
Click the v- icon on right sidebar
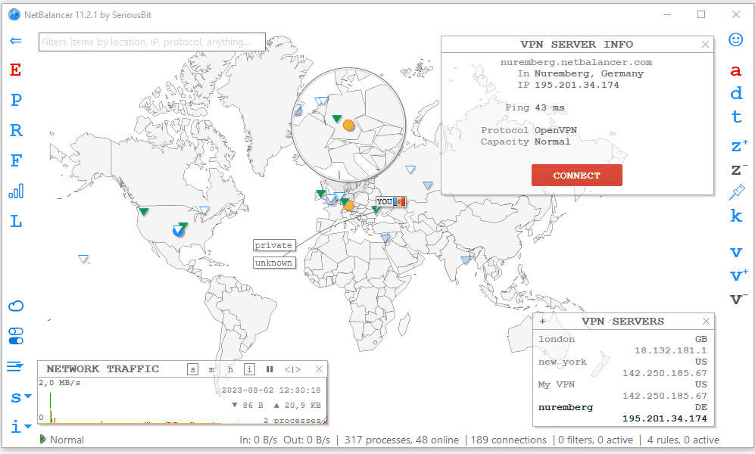739,299
